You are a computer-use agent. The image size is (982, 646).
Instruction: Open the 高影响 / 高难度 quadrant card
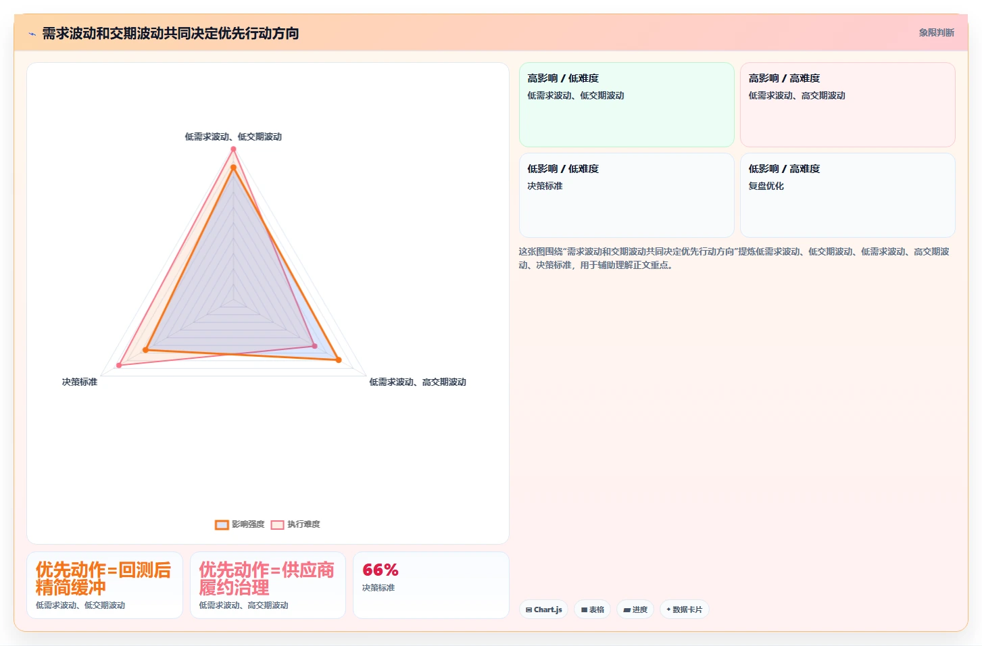coord(848,105)
